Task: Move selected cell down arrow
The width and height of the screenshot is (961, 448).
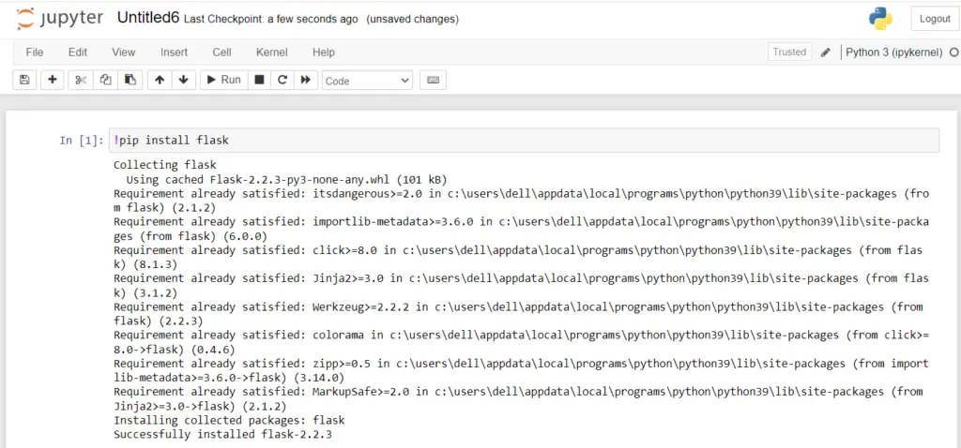Action: (183, 80)
